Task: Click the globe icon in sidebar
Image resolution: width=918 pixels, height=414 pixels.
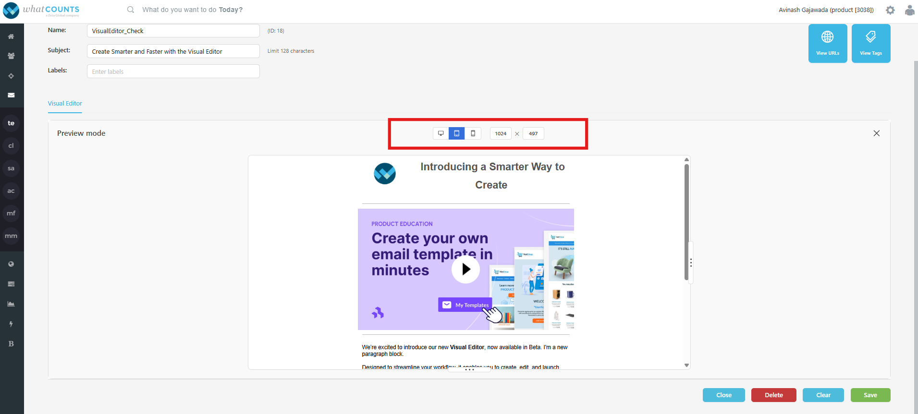Action: pyautogui.click(x=11, y=264)
